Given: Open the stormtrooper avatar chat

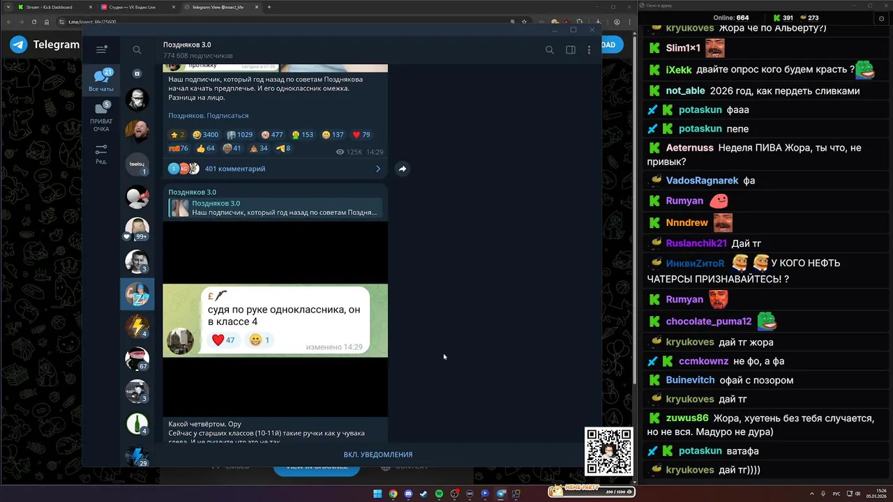Looking at the screenshot, I should [x=137, y=100].
